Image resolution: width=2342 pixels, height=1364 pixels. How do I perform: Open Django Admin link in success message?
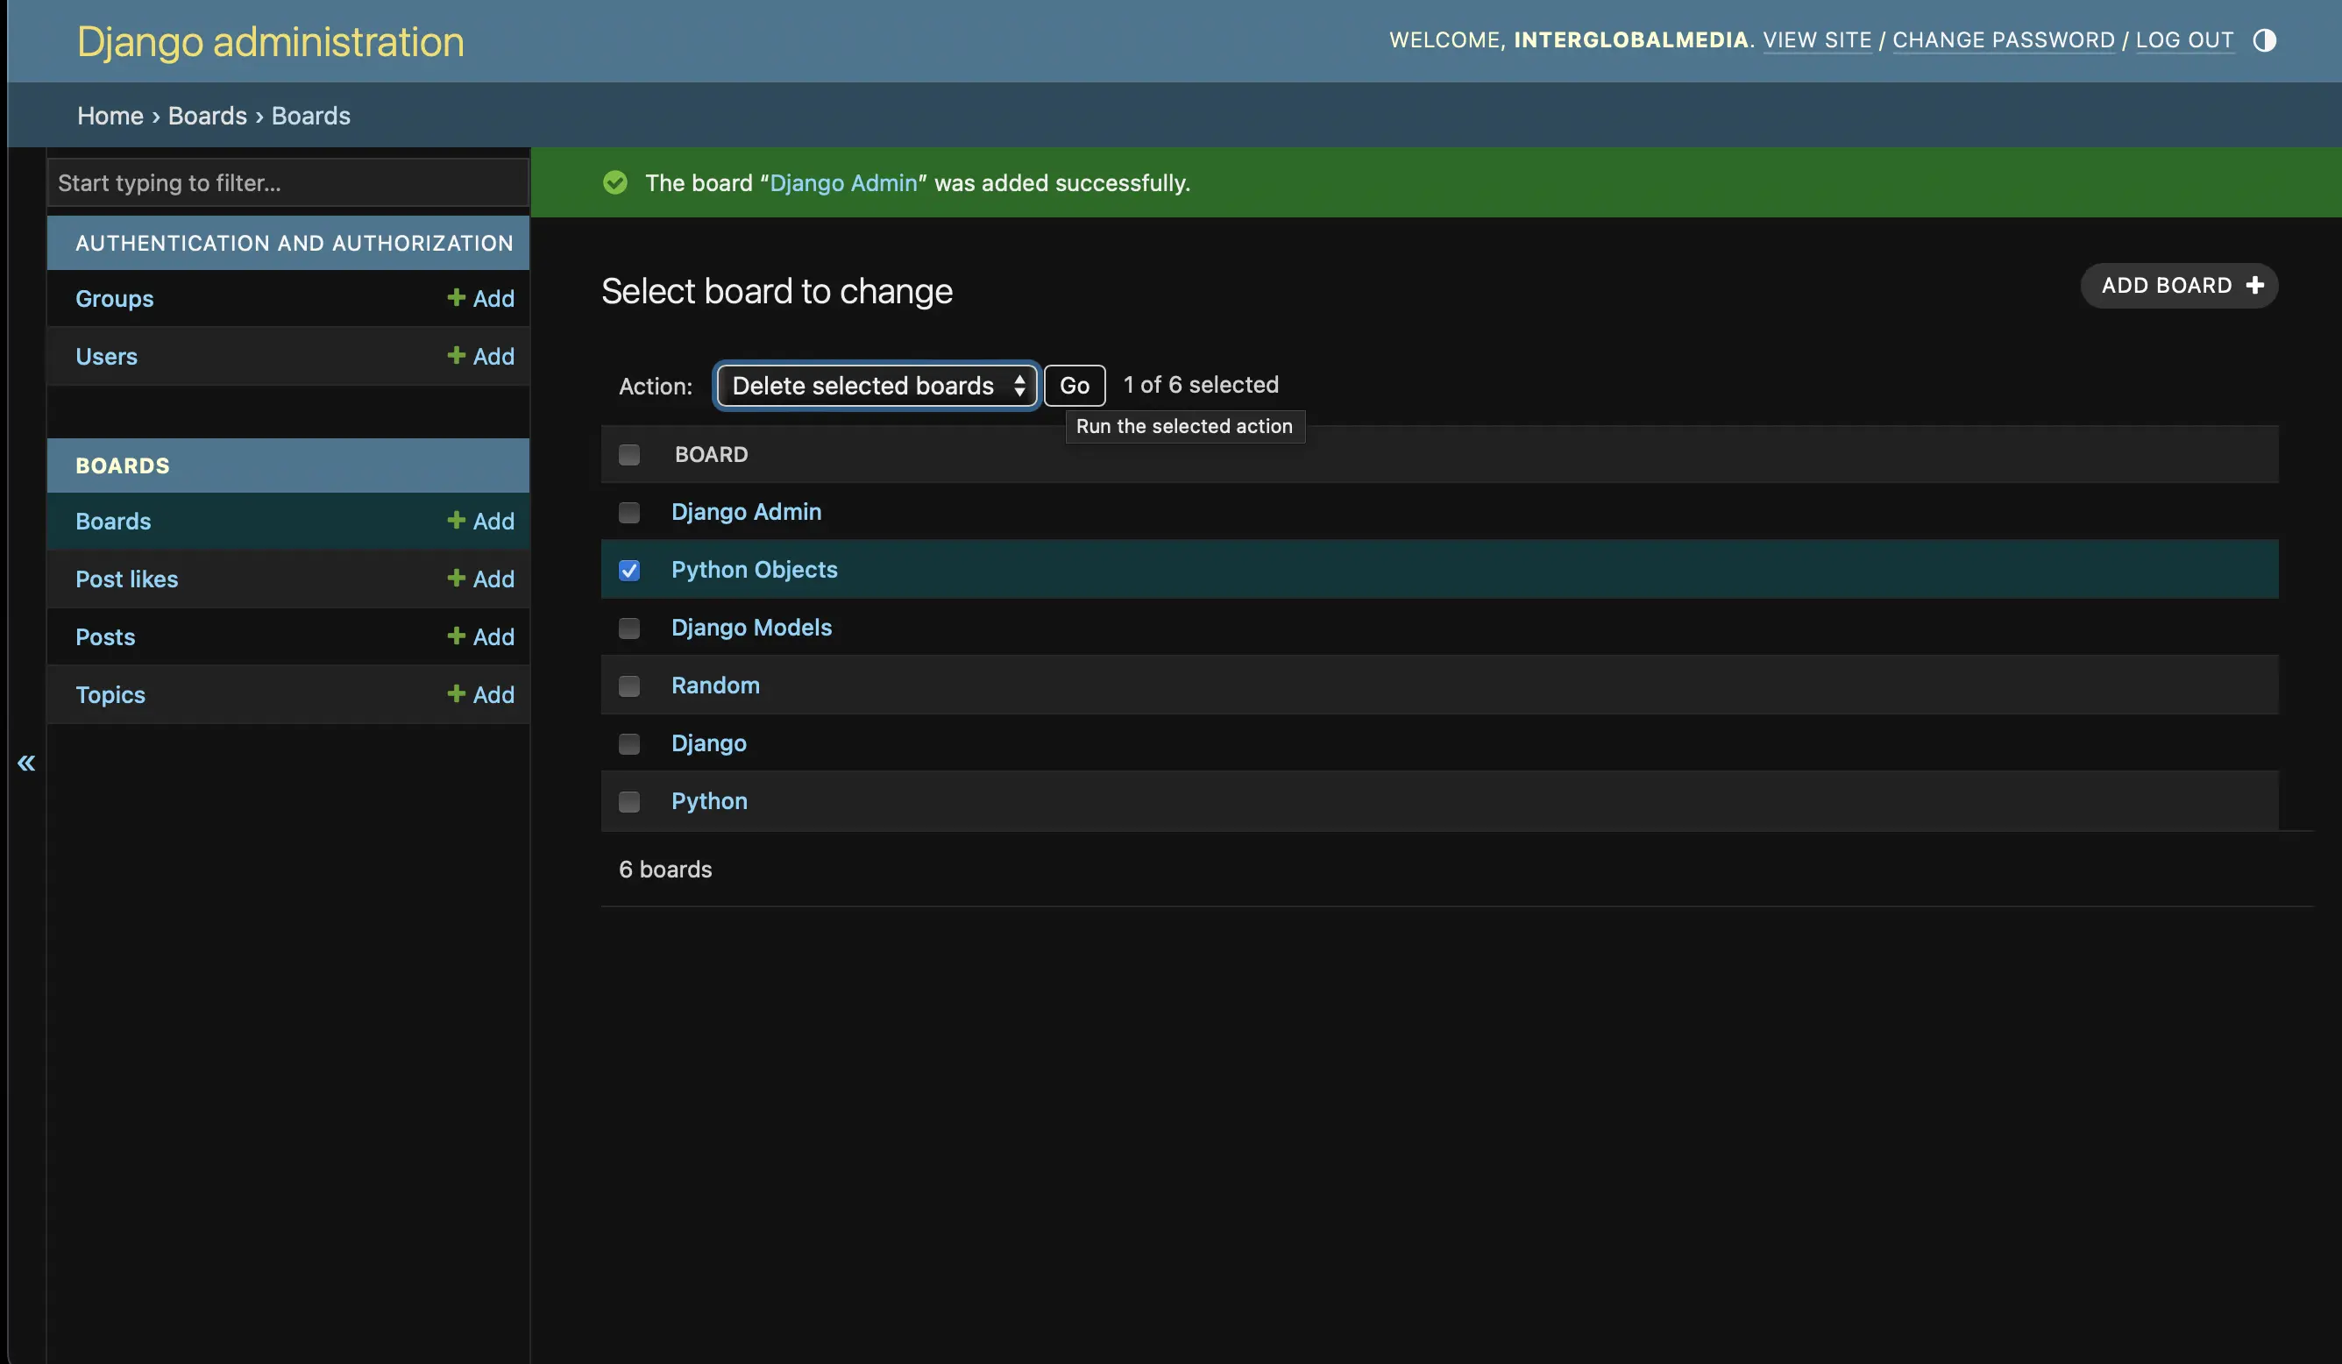pyautogui.click(x=843, y=182)
